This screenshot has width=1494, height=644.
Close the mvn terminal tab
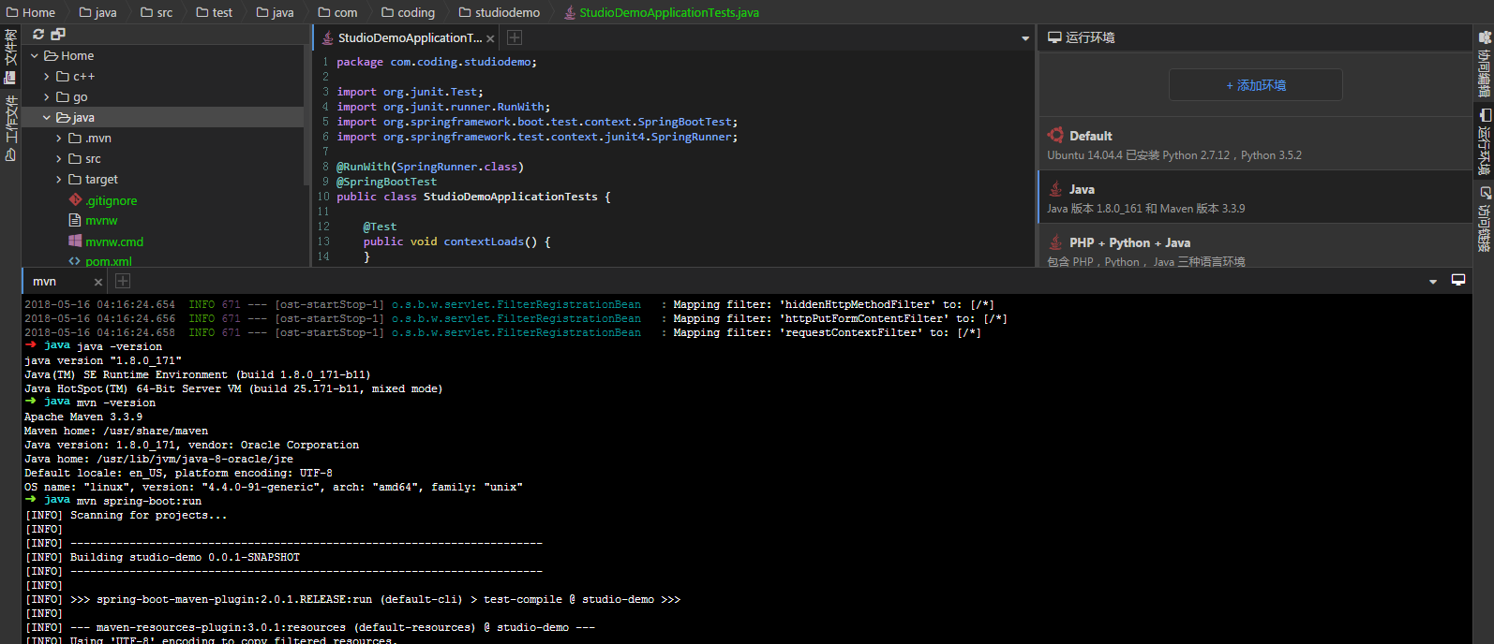click(98, 282)
